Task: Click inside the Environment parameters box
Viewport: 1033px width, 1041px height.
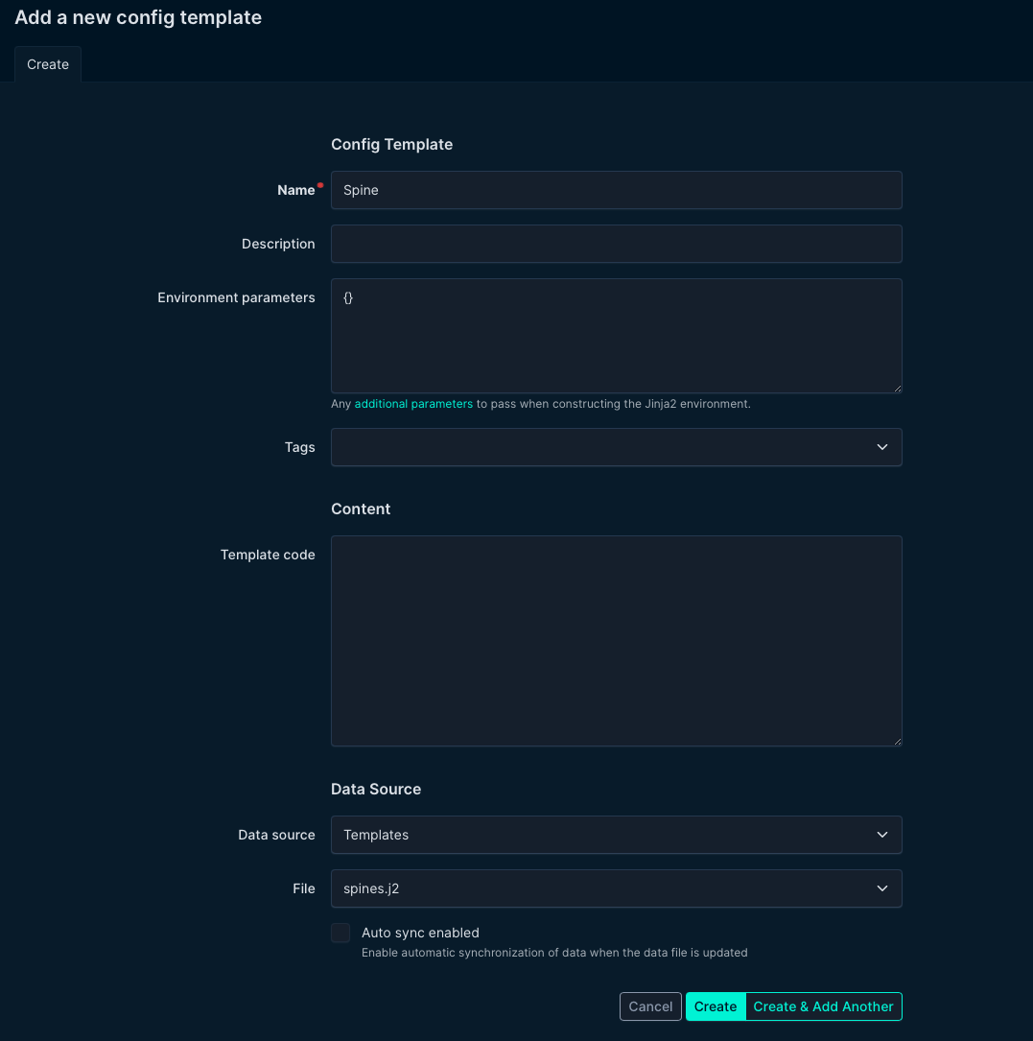Action: pyautogui.click(x=616, y=336)
